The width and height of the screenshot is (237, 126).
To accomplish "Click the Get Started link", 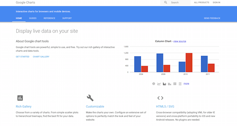I will pos(23,57).
